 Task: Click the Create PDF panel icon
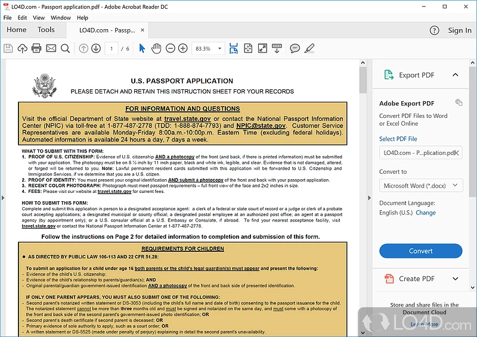coord(389,279)
